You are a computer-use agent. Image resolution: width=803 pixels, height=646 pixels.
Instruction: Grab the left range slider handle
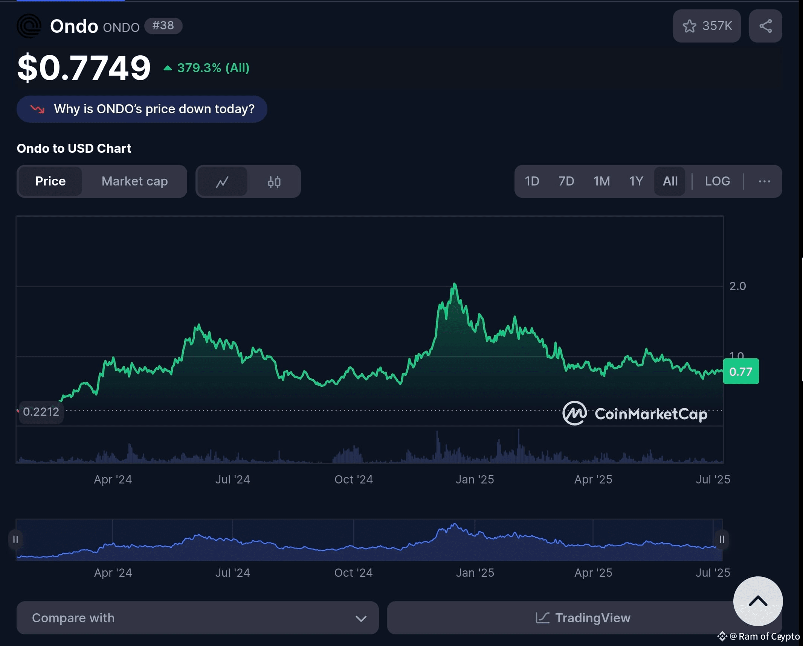click(x=15, y=539)
